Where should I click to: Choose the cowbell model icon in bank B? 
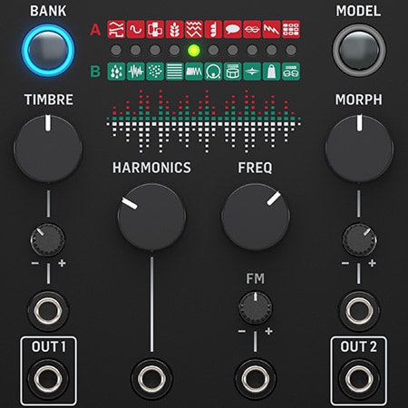coord(271,72)
